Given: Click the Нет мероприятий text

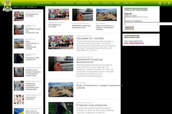Looking at the screenshot, I should (x=133, y=41).
